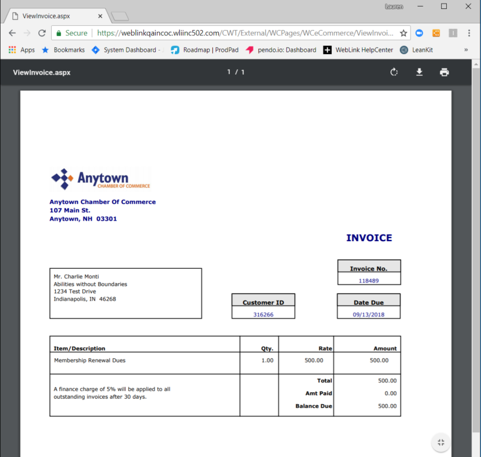Click the address bar URL
The height and width of the screenshot is (457, 481).
245,33
